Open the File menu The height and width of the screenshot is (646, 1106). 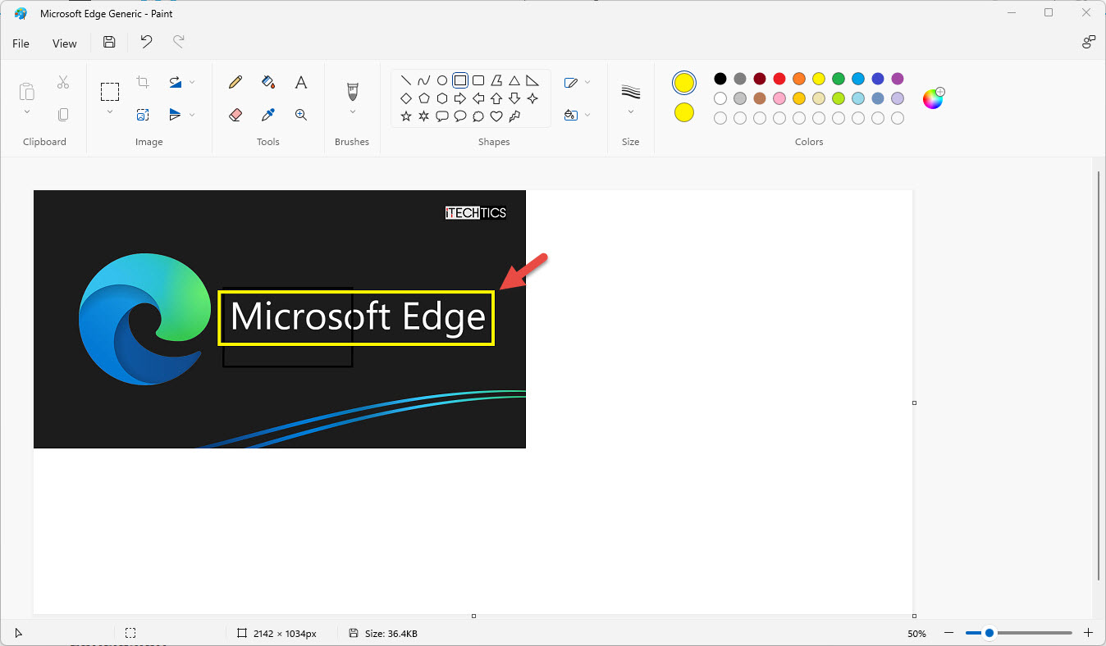(21, 43)
